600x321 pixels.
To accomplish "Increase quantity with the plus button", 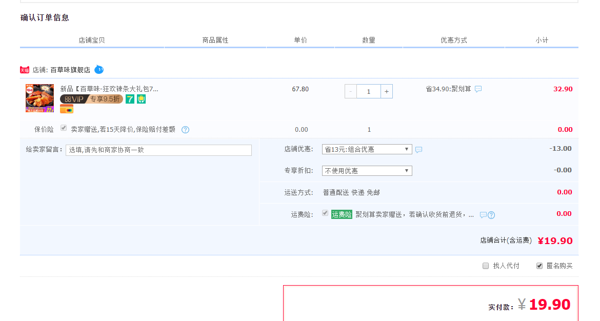I will click(387, 91).
